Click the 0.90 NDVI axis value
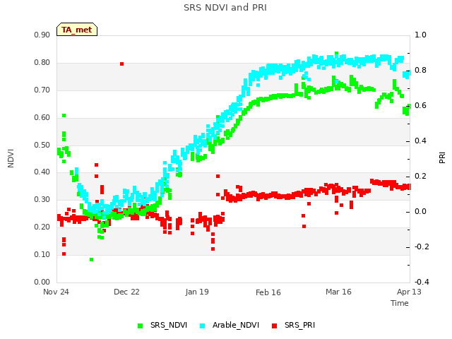Screen dimensions: 452x339 click(42, 35)
